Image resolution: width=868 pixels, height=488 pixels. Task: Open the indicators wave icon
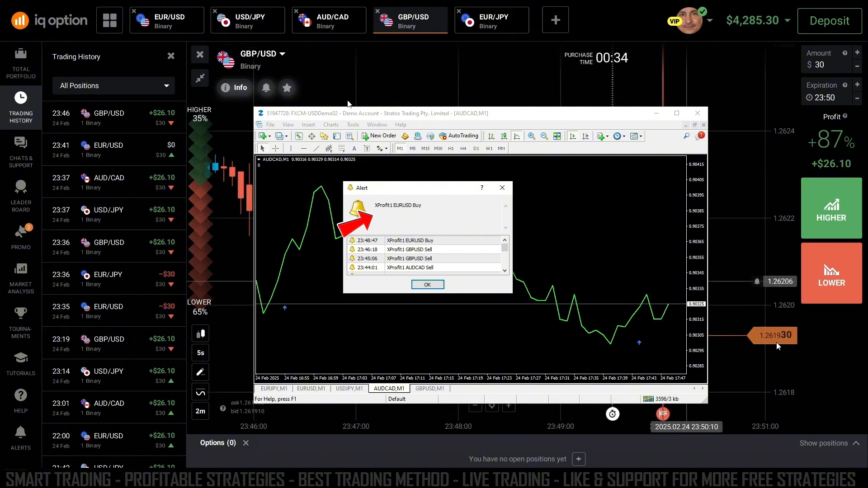200,393
